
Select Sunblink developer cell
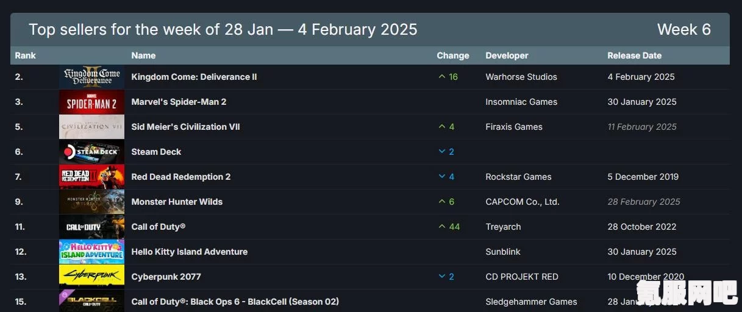coord(504,252)
